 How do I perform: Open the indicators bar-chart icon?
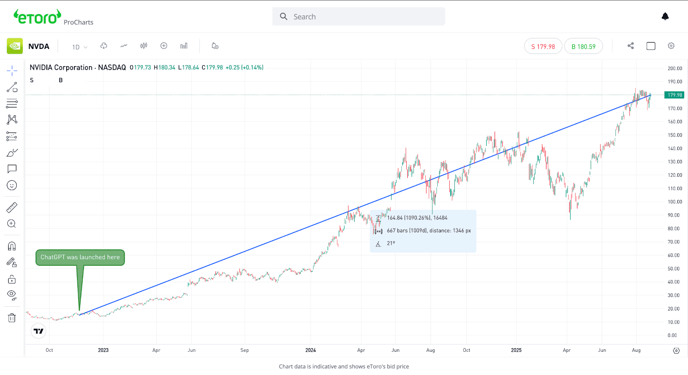184,46
